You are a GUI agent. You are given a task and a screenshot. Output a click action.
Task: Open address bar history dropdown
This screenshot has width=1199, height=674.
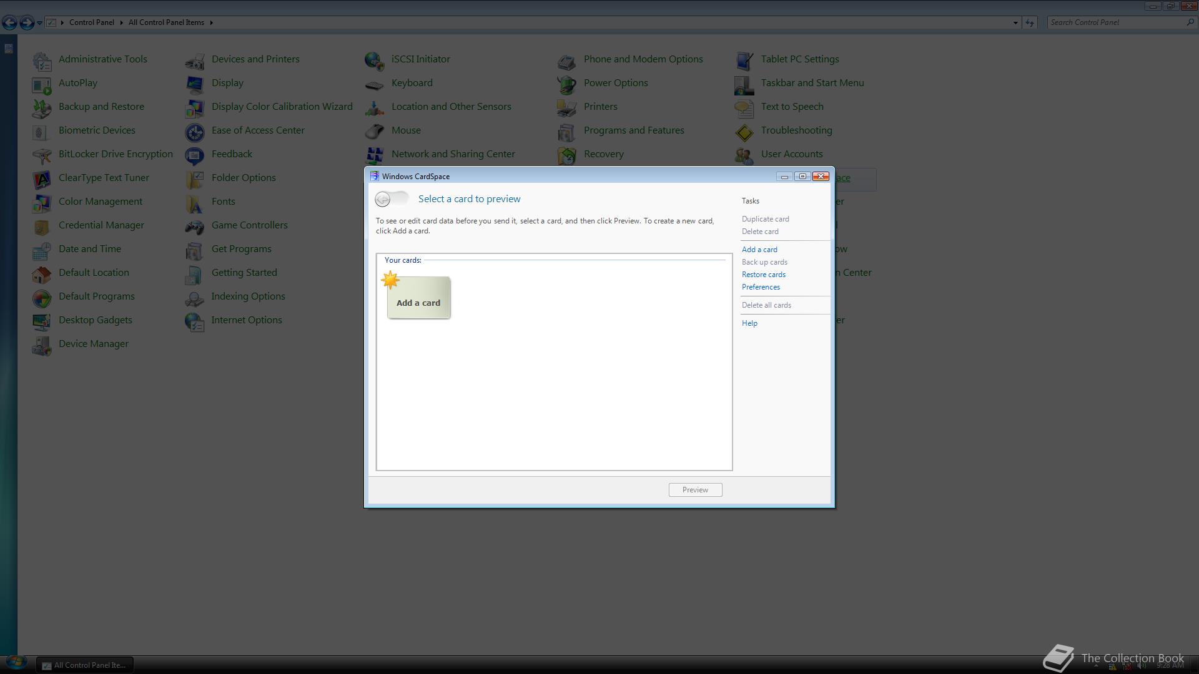pyautogui.click(x=1015, y=22)
